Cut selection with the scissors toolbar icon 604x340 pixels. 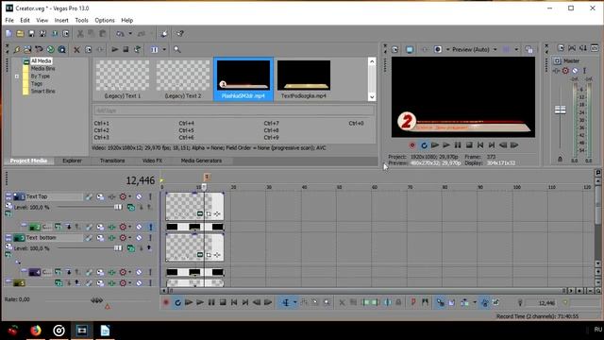coord(80,34)
